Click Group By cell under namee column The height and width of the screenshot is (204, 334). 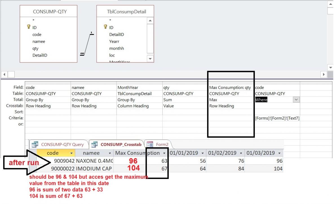(94, 100)
